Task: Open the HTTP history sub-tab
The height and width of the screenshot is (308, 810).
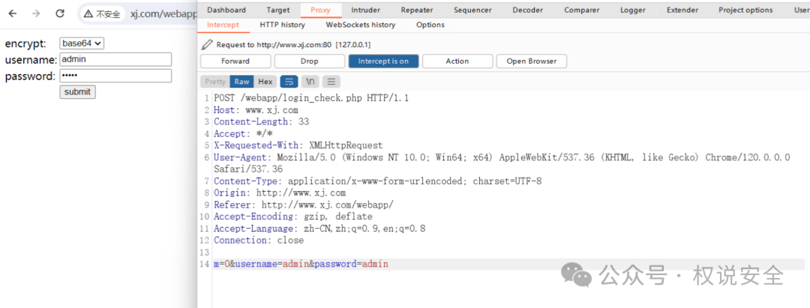Action: click(x=282, y=25)
